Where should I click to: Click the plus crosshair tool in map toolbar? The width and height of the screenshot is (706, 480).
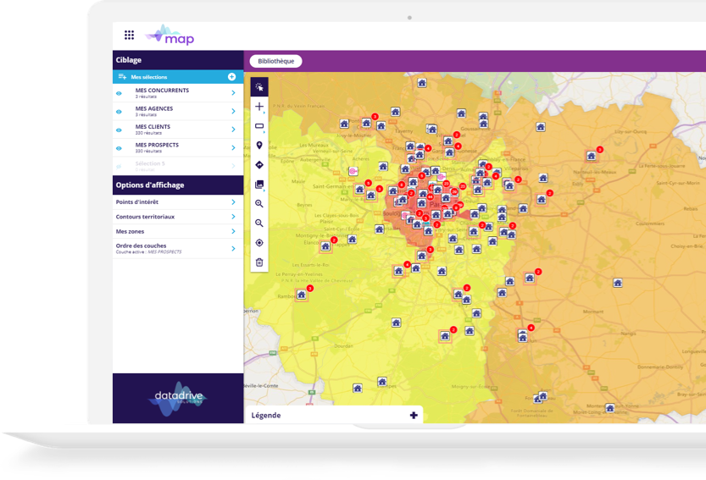259,107
